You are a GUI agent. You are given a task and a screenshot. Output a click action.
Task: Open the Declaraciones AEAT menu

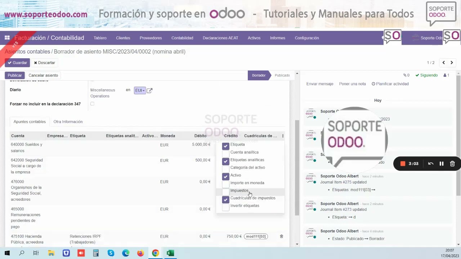[x=220, y=38]
